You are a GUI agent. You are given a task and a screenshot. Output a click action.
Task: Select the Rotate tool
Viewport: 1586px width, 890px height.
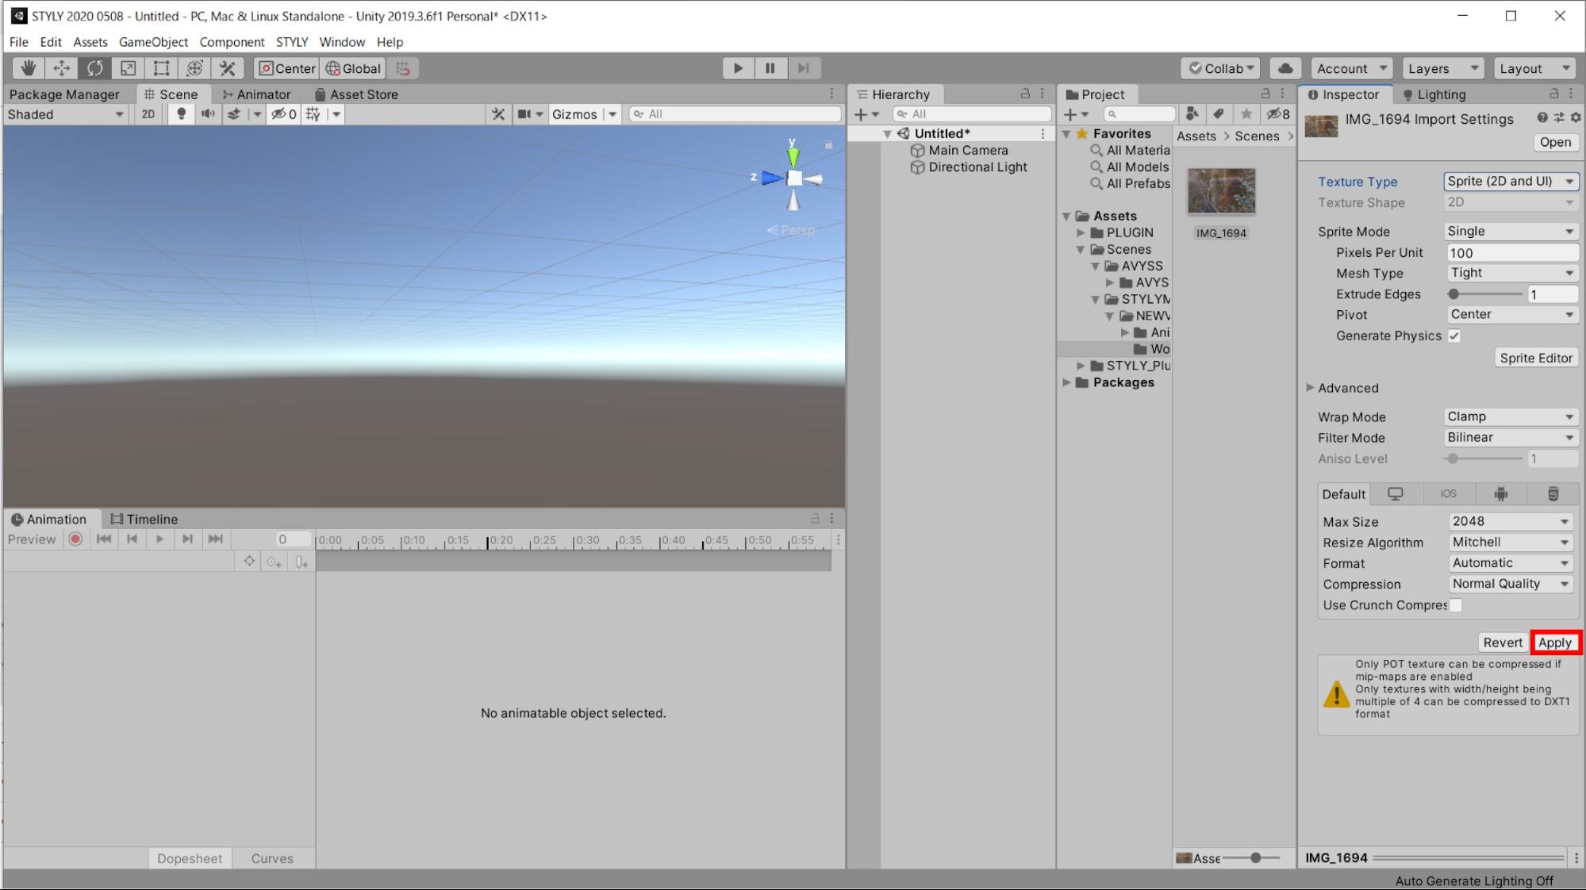coord(94,68)
